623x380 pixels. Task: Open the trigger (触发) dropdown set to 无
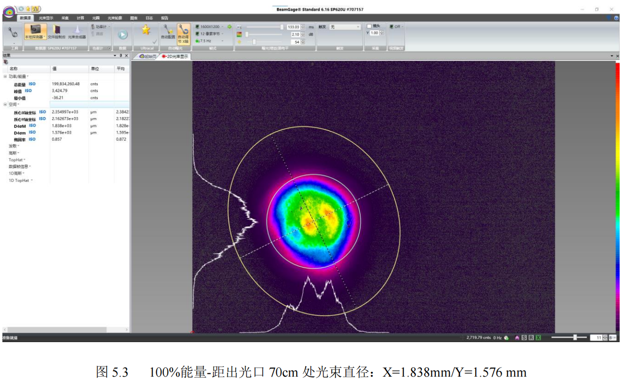coord(345,27)
